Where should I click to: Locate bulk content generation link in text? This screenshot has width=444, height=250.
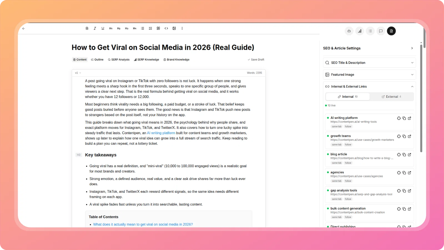399,209
